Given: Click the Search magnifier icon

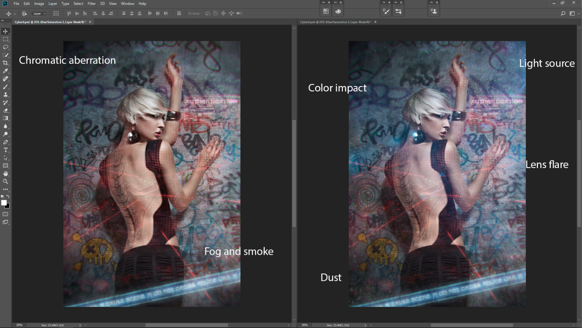Looking at the screenshot, I should [563, 14].
